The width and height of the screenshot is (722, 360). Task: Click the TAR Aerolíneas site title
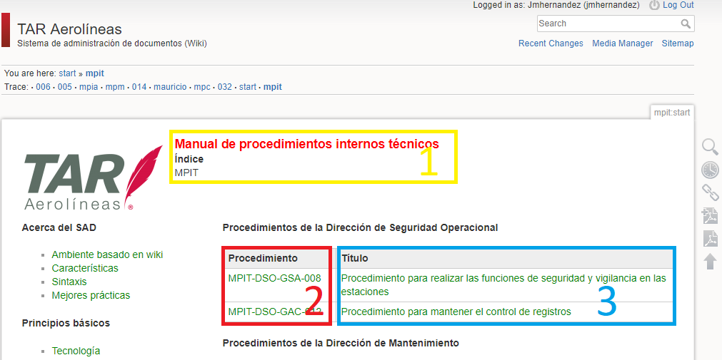pyautogui.click(x=69, y=29)
